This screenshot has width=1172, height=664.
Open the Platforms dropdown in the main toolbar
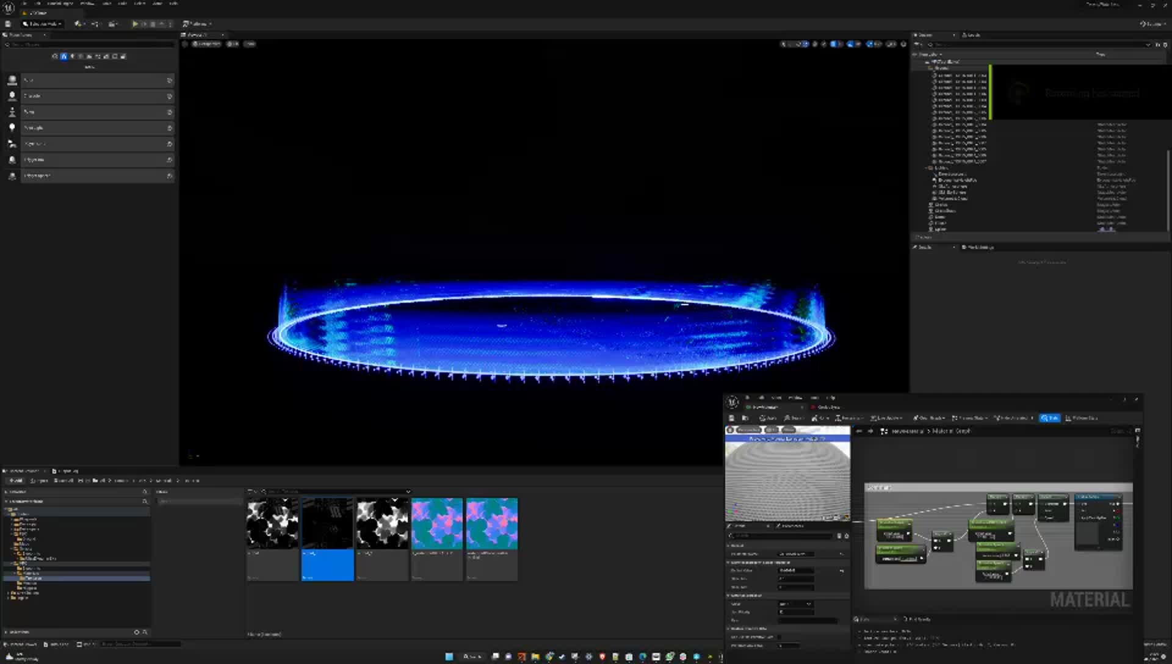click(198, 24)
